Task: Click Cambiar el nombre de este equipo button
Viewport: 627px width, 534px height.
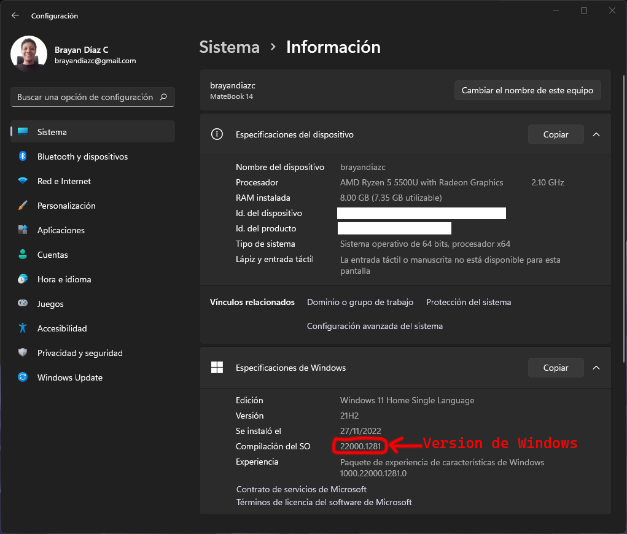Action: (528, 90)
